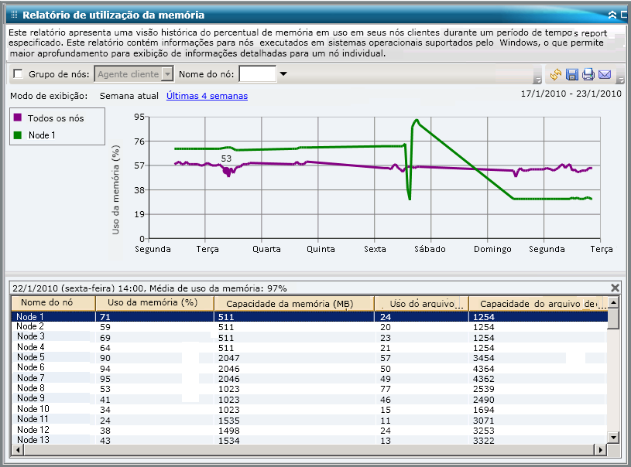Viewport: 631px width, 467px height.
Task: Collapse the report panel with the double chevron
Action: [612, 15]
